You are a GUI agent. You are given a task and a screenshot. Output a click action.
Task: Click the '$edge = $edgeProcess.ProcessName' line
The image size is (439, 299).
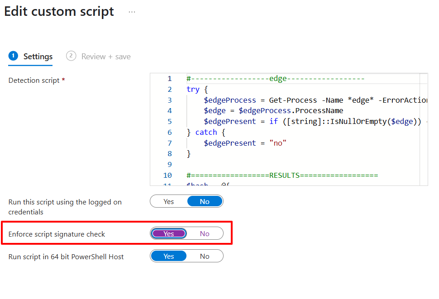pyautogui.click(x=273, y=111)
